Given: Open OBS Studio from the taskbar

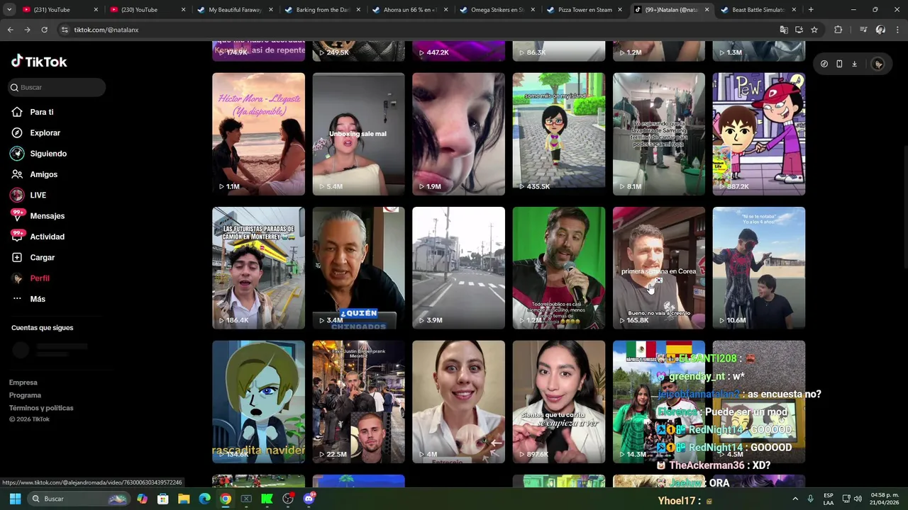Looking at the screenshot, I should tap(288, 499).
